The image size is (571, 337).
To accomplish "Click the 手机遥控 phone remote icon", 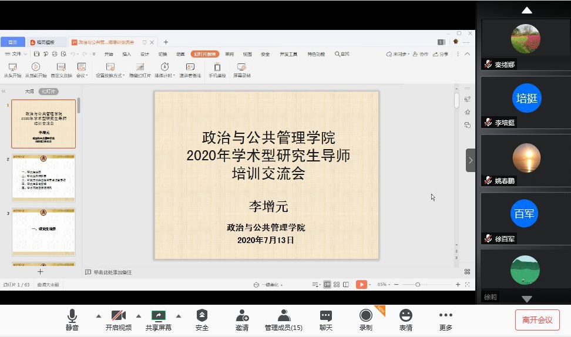I will click(217, 68).
